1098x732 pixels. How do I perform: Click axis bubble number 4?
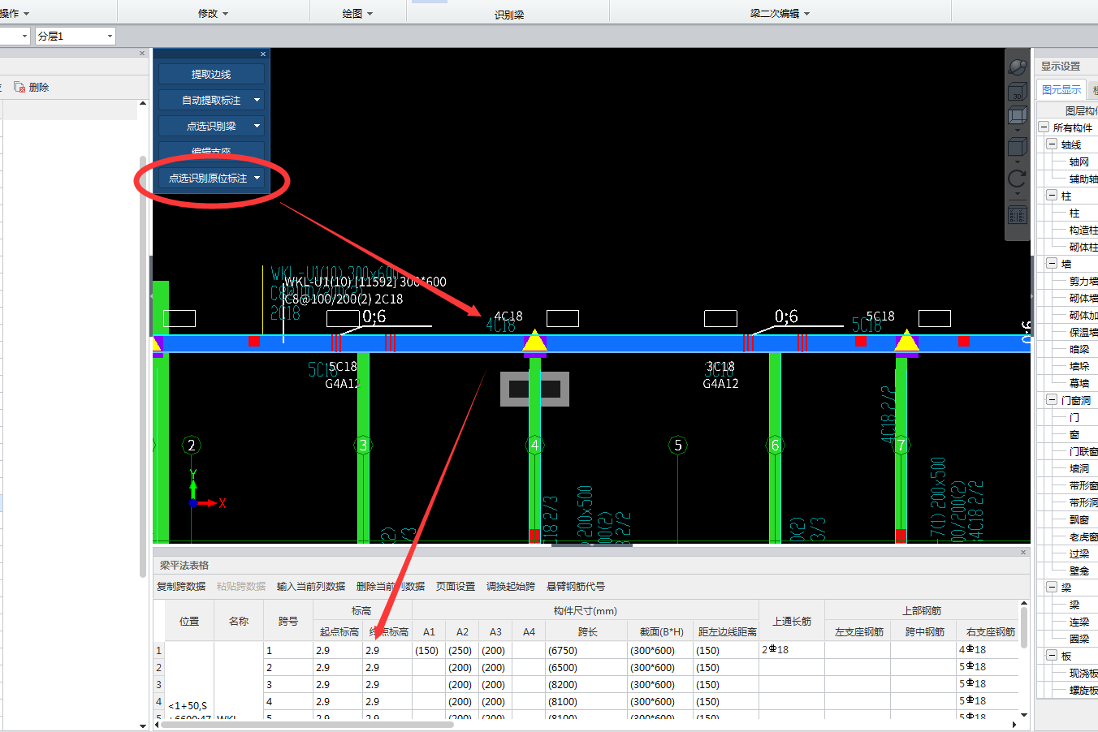click(x=534, y=445)
